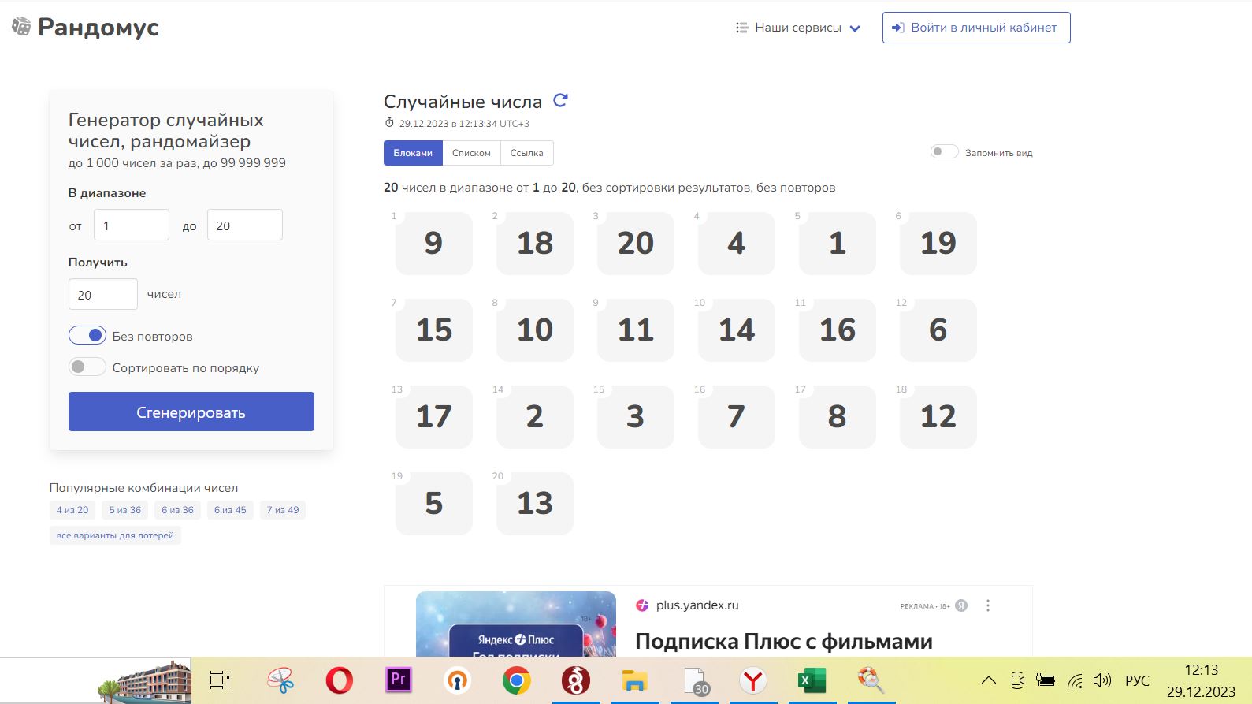Click the number card showing 17
Viewport: 1252px width, 704px height.
coord(434,416)
